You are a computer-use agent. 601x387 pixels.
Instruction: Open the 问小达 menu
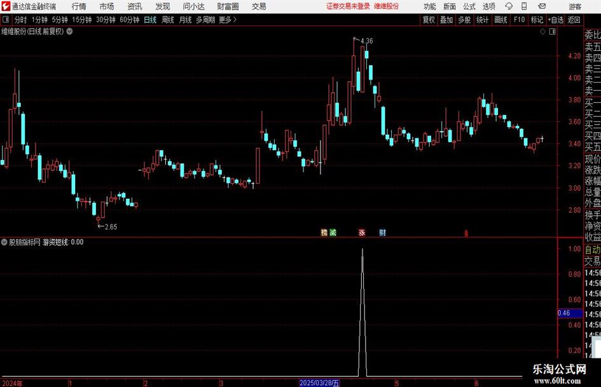[x=194, y=6]
